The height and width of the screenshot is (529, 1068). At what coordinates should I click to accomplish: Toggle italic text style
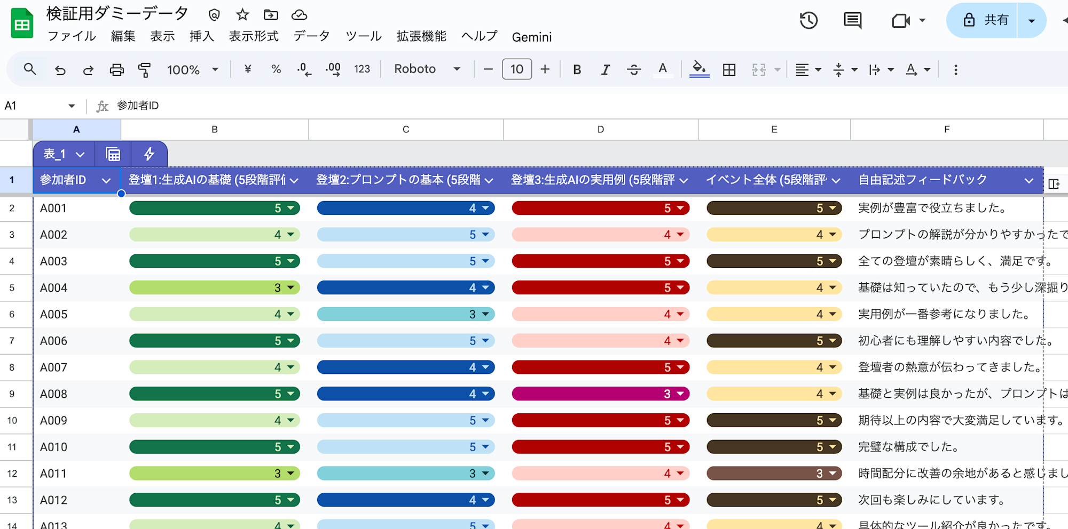[x=605, y=70]
